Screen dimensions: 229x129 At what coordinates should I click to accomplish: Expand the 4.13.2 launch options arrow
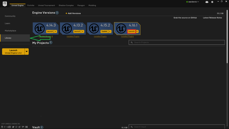coord(83,31)
